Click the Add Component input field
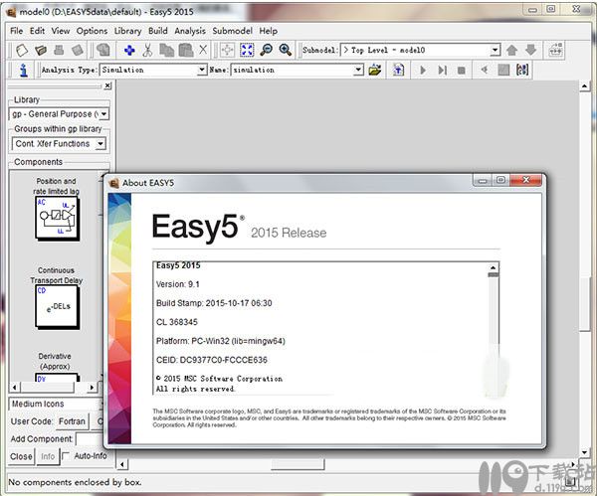 pos(90,439)
